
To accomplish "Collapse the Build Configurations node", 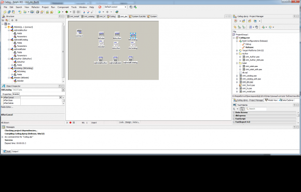I will point(237,41).
